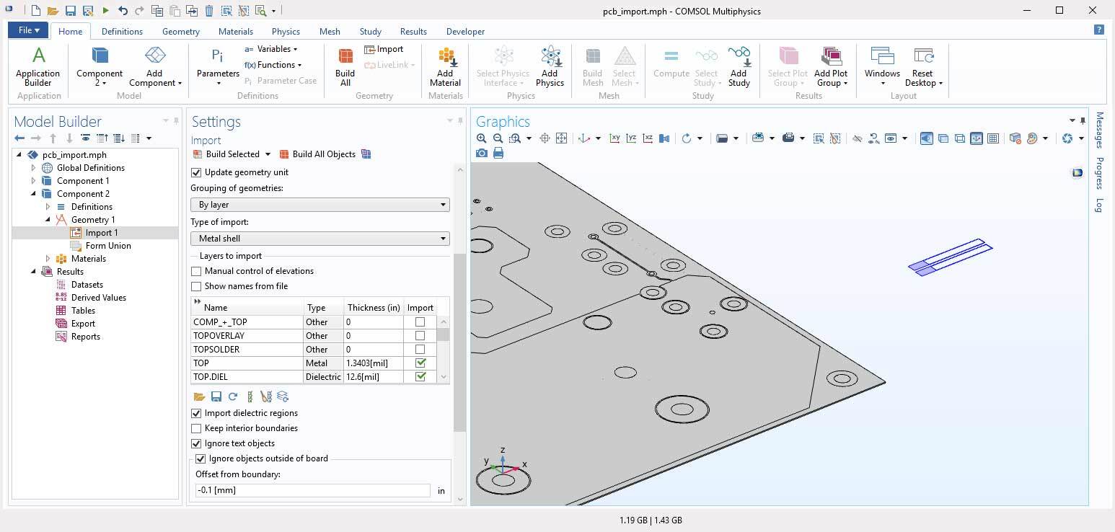Take a screenshot with the camera icon
This screenshot has height=532, width=1115.
coord(481,153)
